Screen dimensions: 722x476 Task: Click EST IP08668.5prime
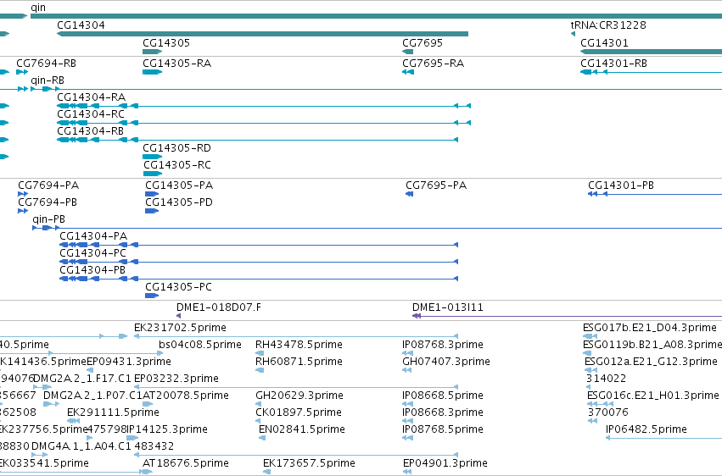point(443,396)
